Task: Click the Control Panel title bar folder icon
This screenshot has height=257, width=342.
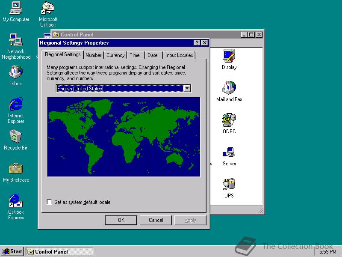Action: [56, 35]
